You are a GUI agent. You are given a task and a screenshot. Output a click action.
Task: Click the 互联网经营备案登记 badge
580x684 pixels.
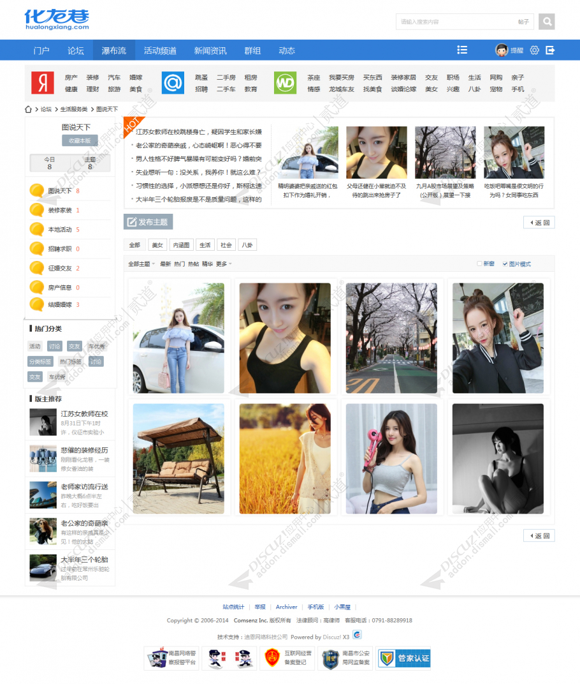point(287,658)
